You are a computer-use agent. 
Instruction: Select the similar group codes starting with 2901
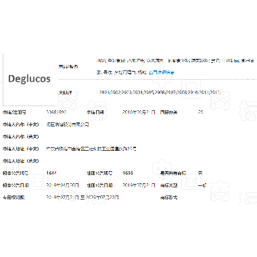tap(160, 92)
